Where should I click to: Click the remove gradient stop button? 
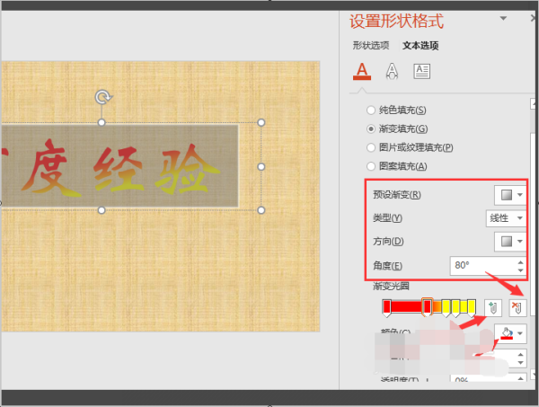coord(517,307)
